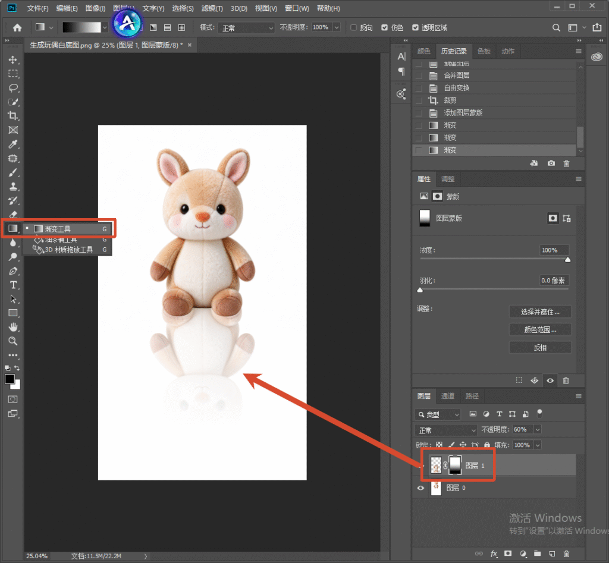Enable the 反向 checkbox
The image size is (609, 563).
353,27
